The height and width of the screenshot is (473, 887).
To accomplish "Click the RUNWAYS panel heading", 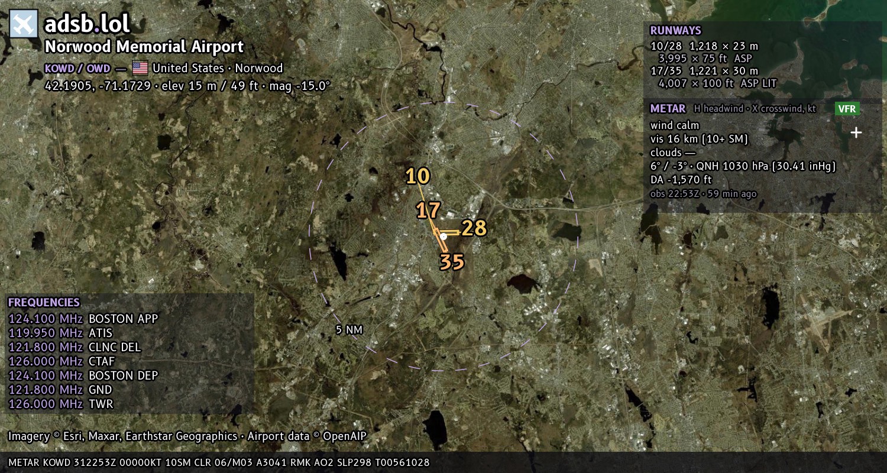I will point(675,31).
